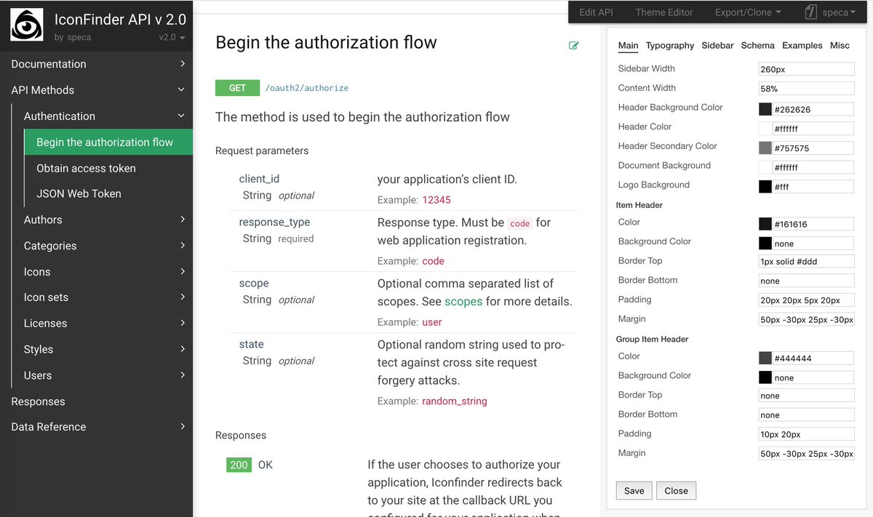Click the response_type parameter name
Viewport: 873px width, 517px height.
click(274, 222)
